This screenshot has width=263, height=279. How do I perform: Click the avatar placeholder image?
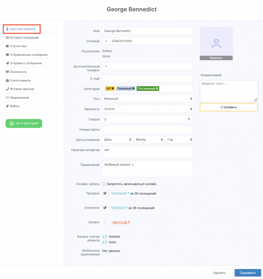216,43
